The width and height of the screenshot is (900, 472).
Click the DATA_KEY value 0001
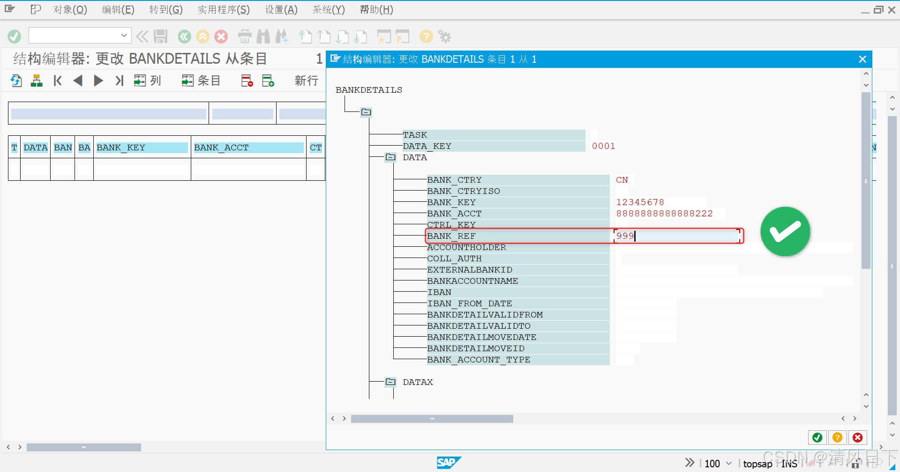(604, 146)
